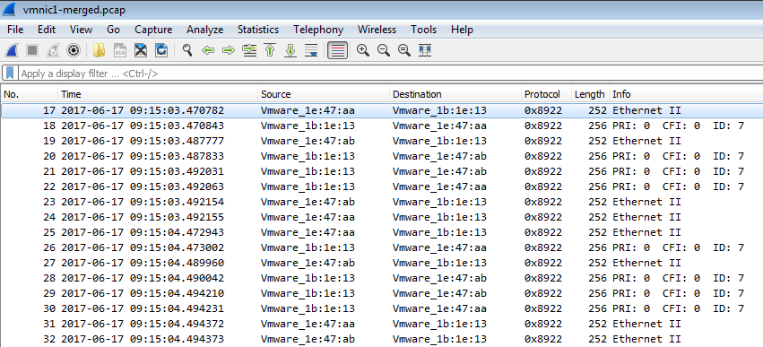
Task: Click the Wireshark title bar icon
Action: (10, 9)
